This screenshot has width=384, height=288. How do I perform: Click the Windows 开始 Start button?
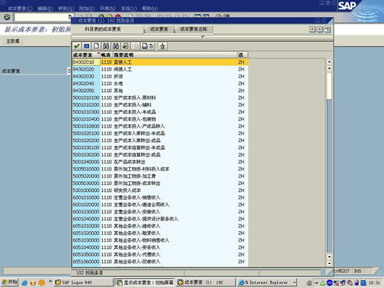click(9, 283)
